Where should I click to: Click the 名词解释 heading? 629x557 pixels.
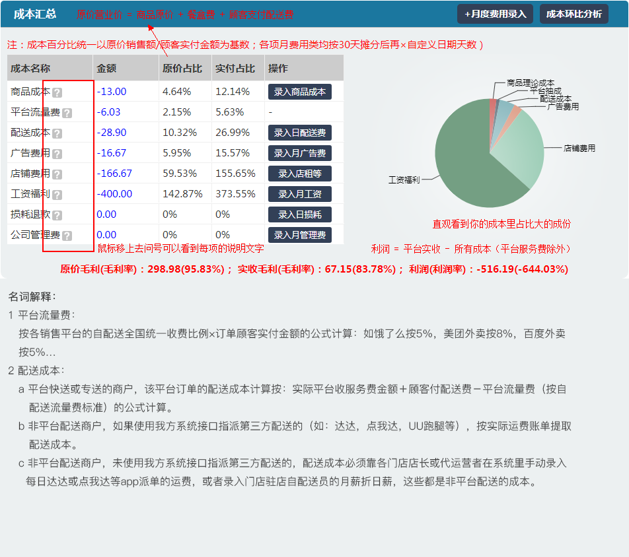click(x=32, y=297)
